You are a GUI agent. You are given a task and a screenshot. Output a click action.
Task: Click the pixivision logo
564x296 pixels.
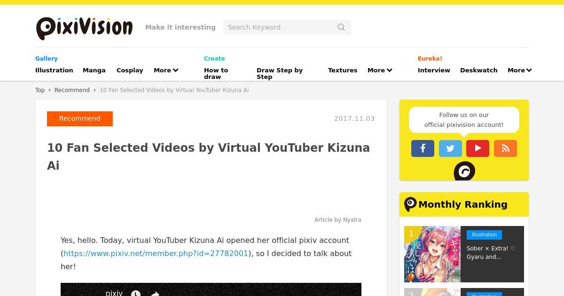pos(84,28)
